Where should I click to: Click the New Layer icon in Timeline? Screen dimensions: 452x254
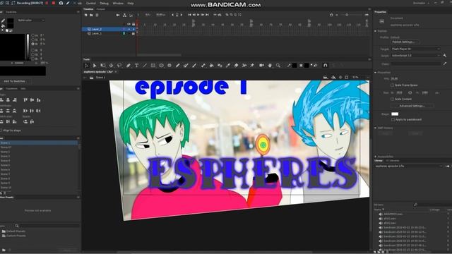(86, 15)
